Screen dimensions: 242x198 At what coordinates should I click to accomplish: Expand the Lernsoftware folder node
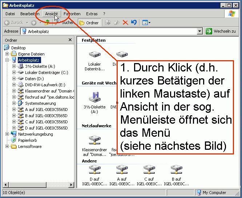click(x=7, y=147)
